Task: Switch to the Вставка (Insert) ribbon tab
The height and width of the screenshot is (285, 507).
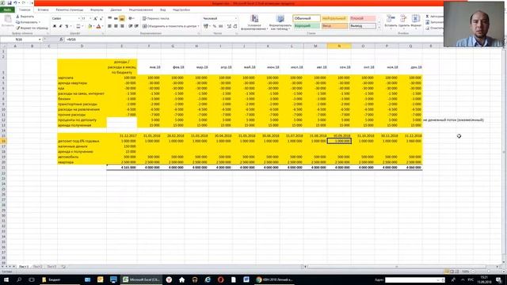Action: click(x=43, y=10)
